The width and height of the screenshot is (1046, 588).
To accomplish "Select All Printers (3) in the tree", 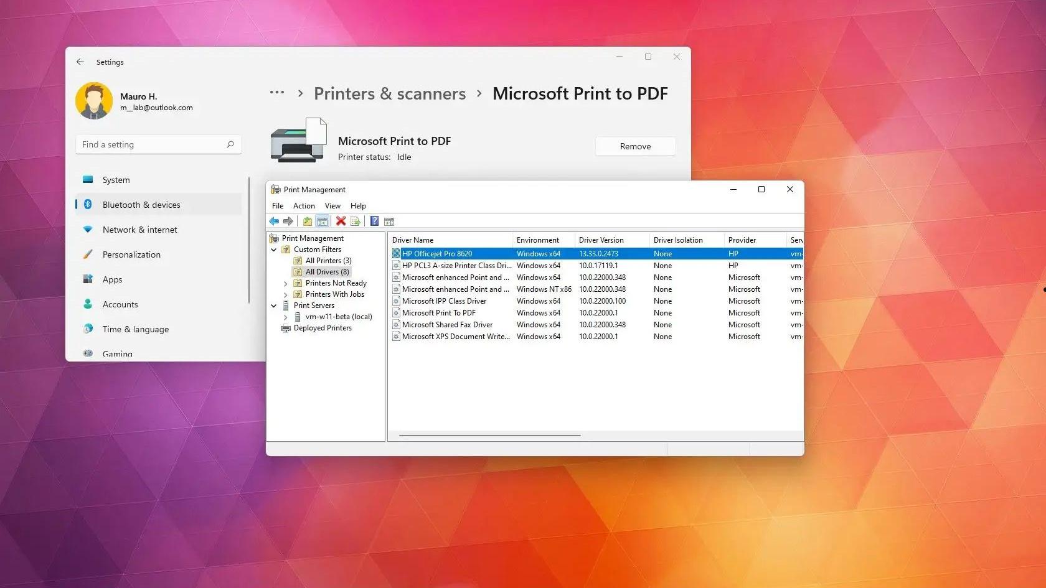I will pyautogui.click(x=328, y=261).
